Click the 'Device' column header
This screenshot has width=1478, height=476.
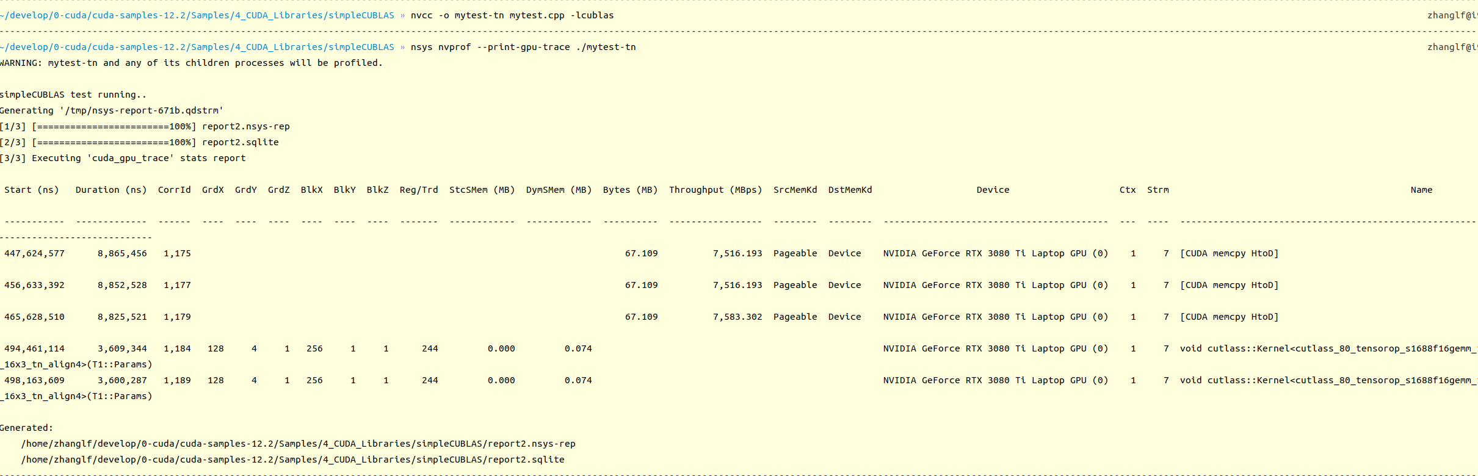tap(993, 190)
